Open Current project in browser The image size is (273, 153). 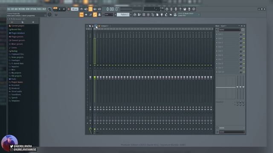(x=17, y=26)
